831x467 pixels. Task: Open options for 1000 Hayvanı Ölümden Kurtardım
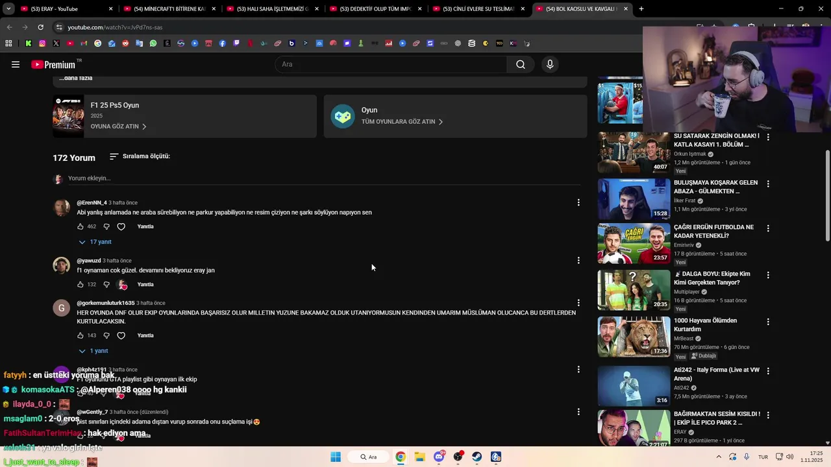768,322
